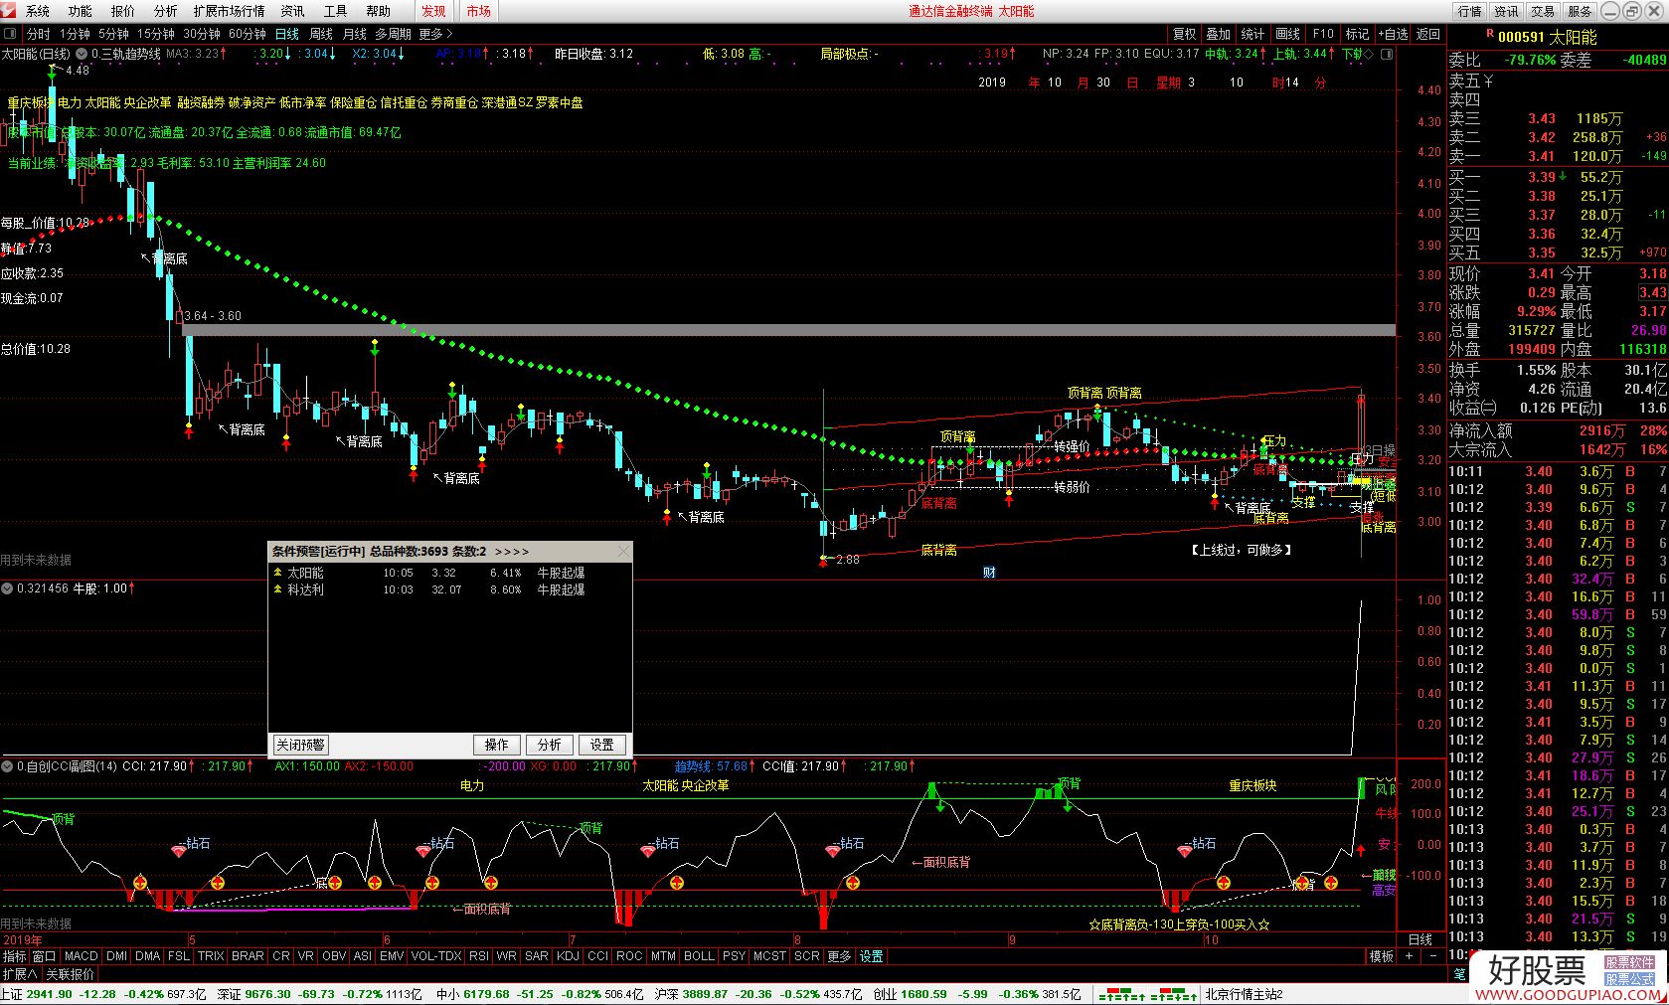The image size is (1669, 1005).
Task: Select the BOLL indicator tab
Action: [699, 956]
